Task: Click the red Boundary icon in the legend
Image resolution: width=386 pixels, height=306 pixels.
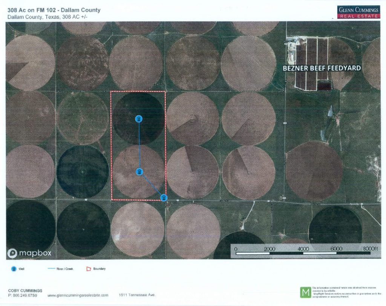Action: coord(89,269)
